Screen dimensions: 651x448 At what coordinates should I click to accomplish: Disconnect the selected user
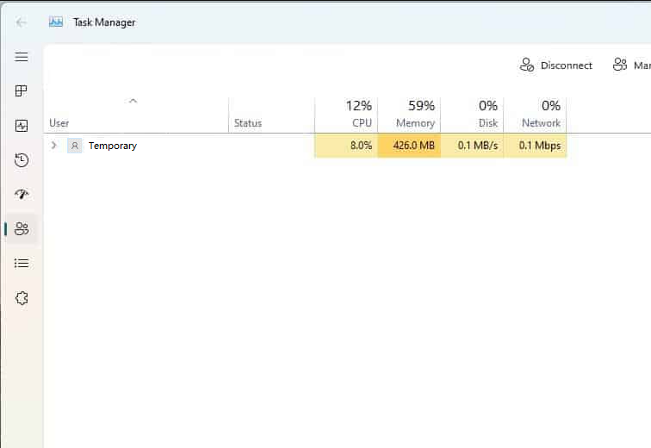(556, 65)
